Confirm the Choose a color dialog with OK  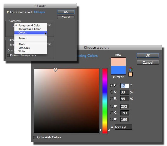(148, 55)
